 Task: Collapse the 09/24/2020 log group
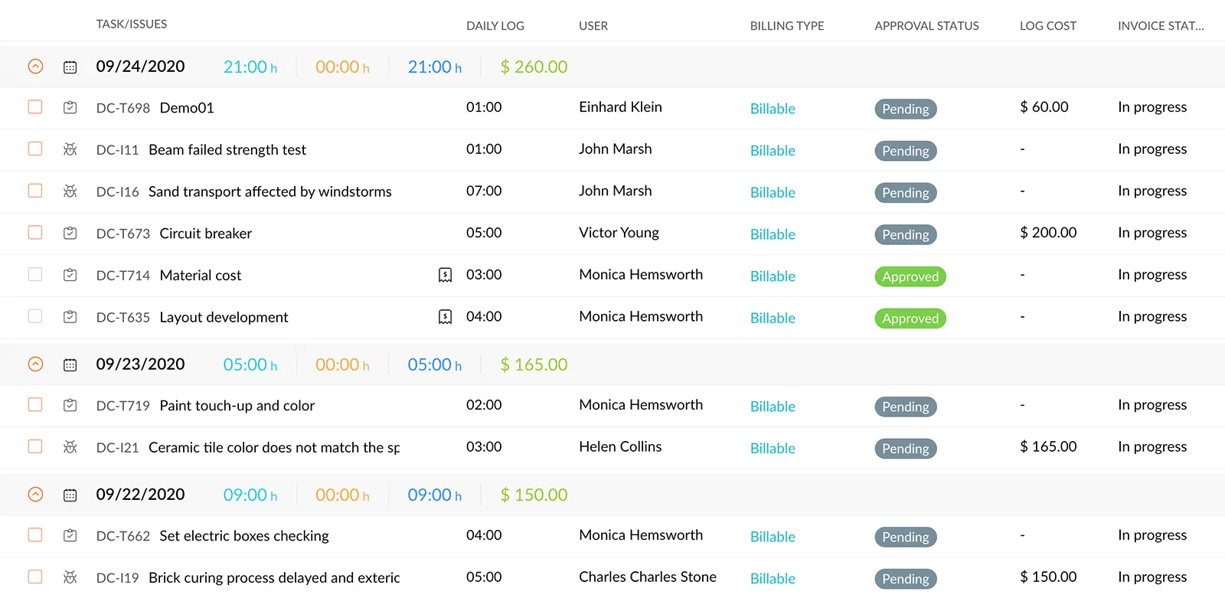[x=35, y=67]
